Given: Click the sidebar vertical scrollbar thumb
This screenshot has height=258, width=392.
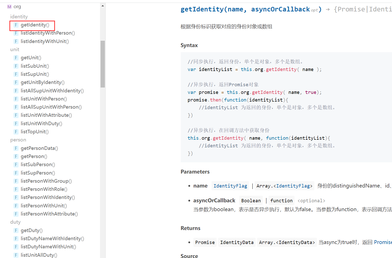Looking at the screenshot, I should [x=103, y=64].
